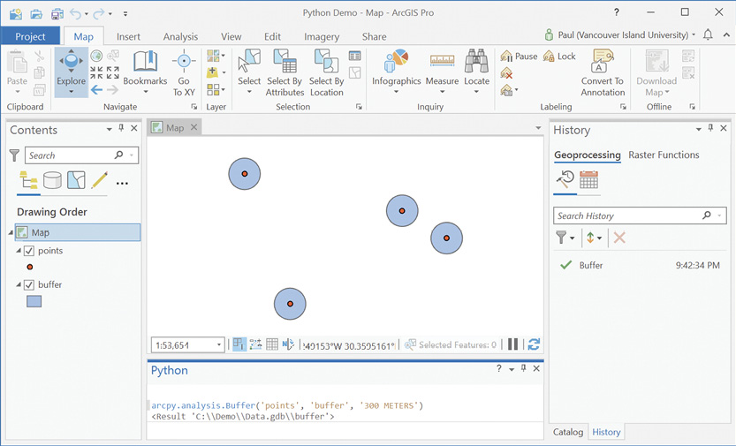Toggle Pause labeling
The image size is (736, 446).
520,57
